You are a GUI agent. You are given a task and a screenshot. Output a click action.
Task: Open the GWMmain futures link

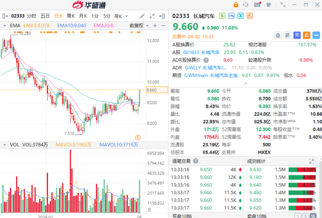click(x=211, y=75)
